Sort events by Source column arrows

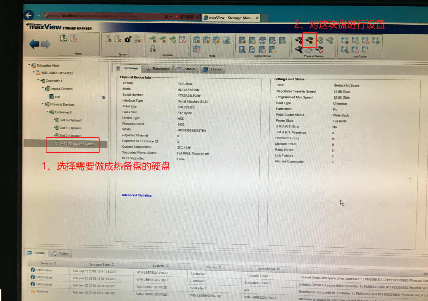coord(220,267)
